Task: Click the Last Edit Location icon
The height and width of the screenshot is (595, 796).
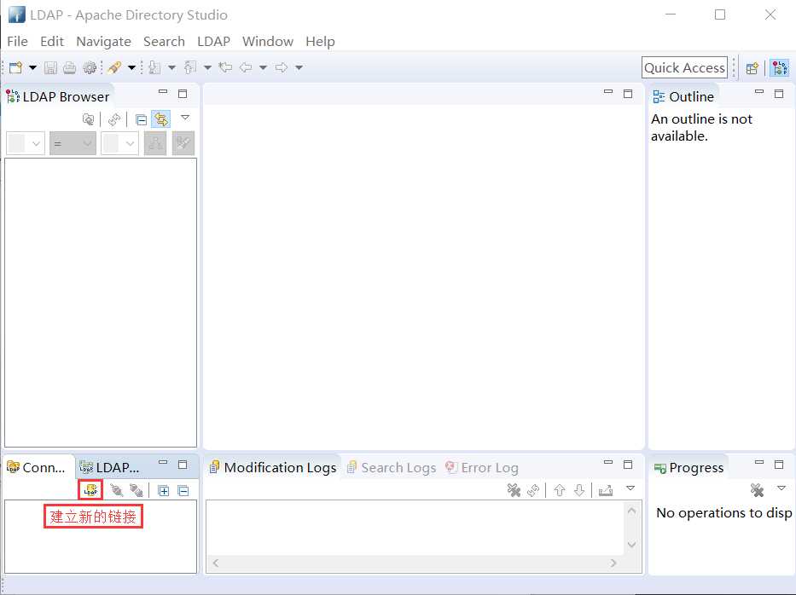Action: 225,67
